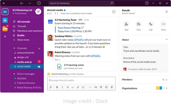This screenshot has height=105, width=171.
Task: Collapse the Direct messages section
Action: tap(14, 74)
